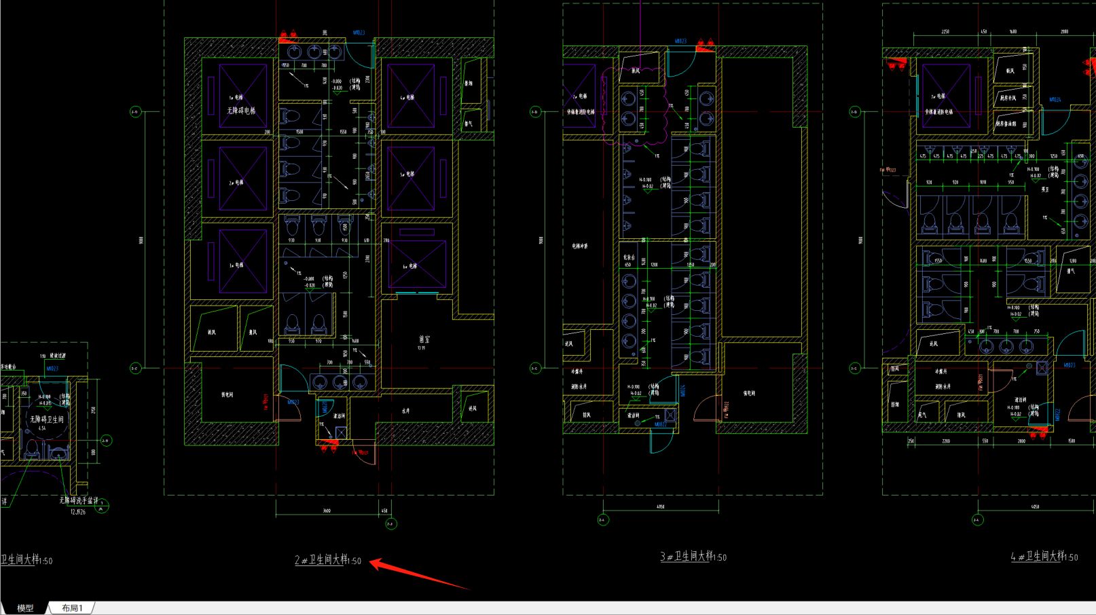Click the 2-D grid bubble left of 2# drawing

(135, 112)
